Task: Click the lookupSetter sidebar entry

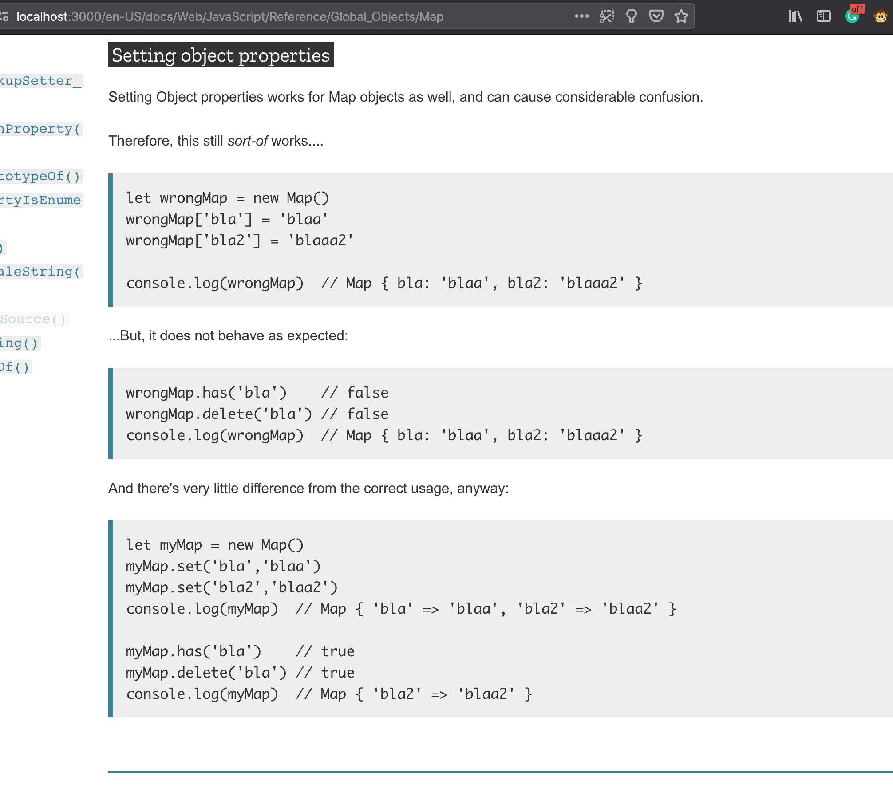Action: click(x=40, y=80)
